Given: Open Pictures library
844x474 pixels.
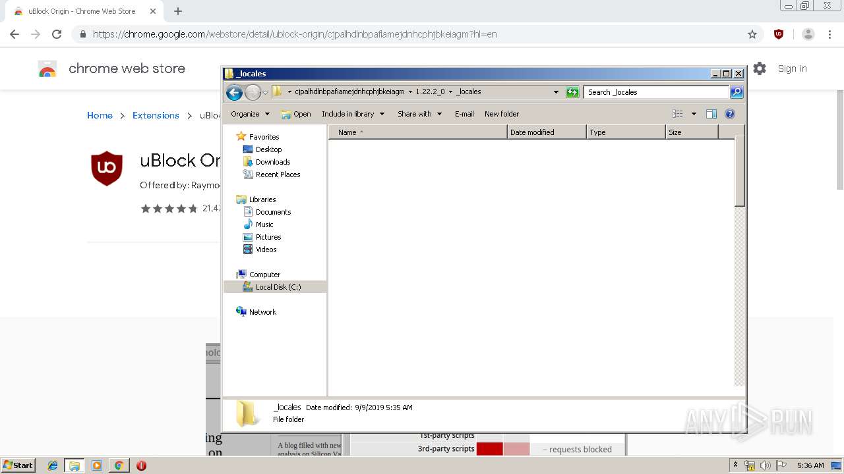Looking at the screenshot, I should [x=262, y=237].
